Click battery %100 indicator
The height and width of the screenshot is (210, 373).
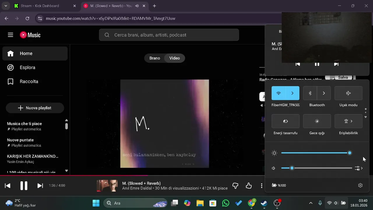279,185
